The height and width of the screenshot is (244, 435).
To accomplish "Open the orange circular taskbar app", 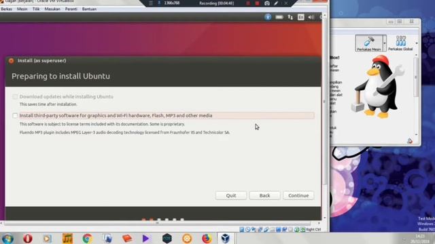I will coord(187,239).
